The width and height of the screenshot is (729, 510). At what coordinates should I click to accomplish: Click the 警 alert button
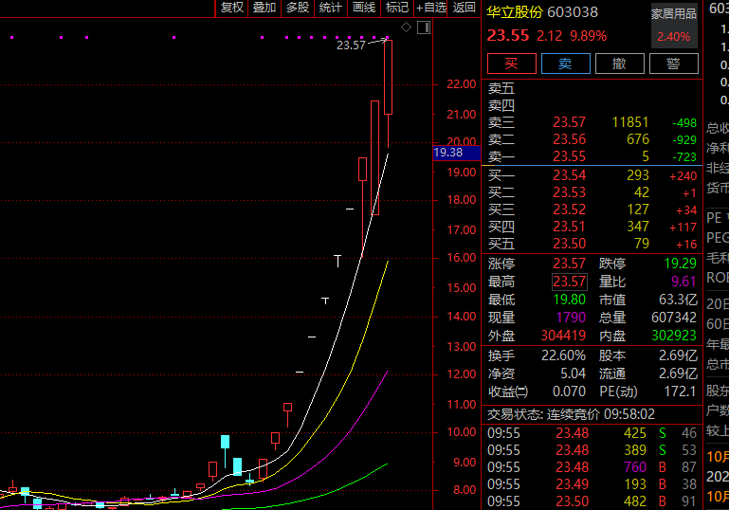[x=673, y=64]
